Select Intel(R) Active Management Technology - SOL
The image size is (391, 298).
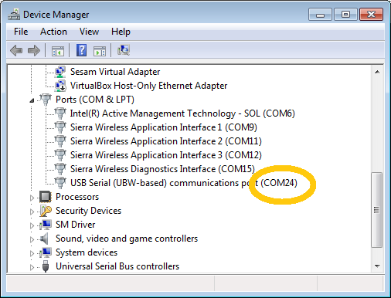pos(182,113)
